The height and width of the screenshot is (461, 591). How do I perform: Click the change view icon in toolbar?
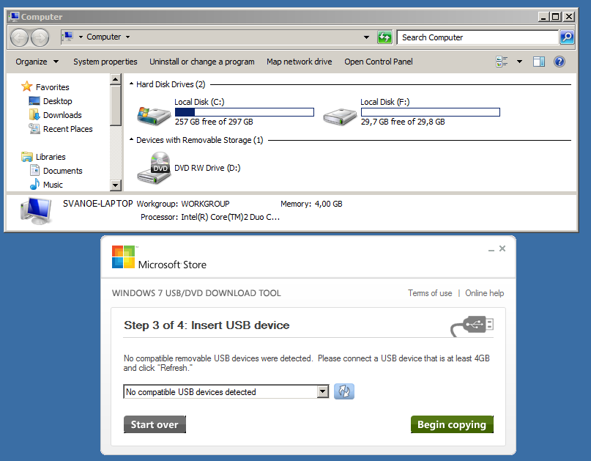tap(502, 62)
